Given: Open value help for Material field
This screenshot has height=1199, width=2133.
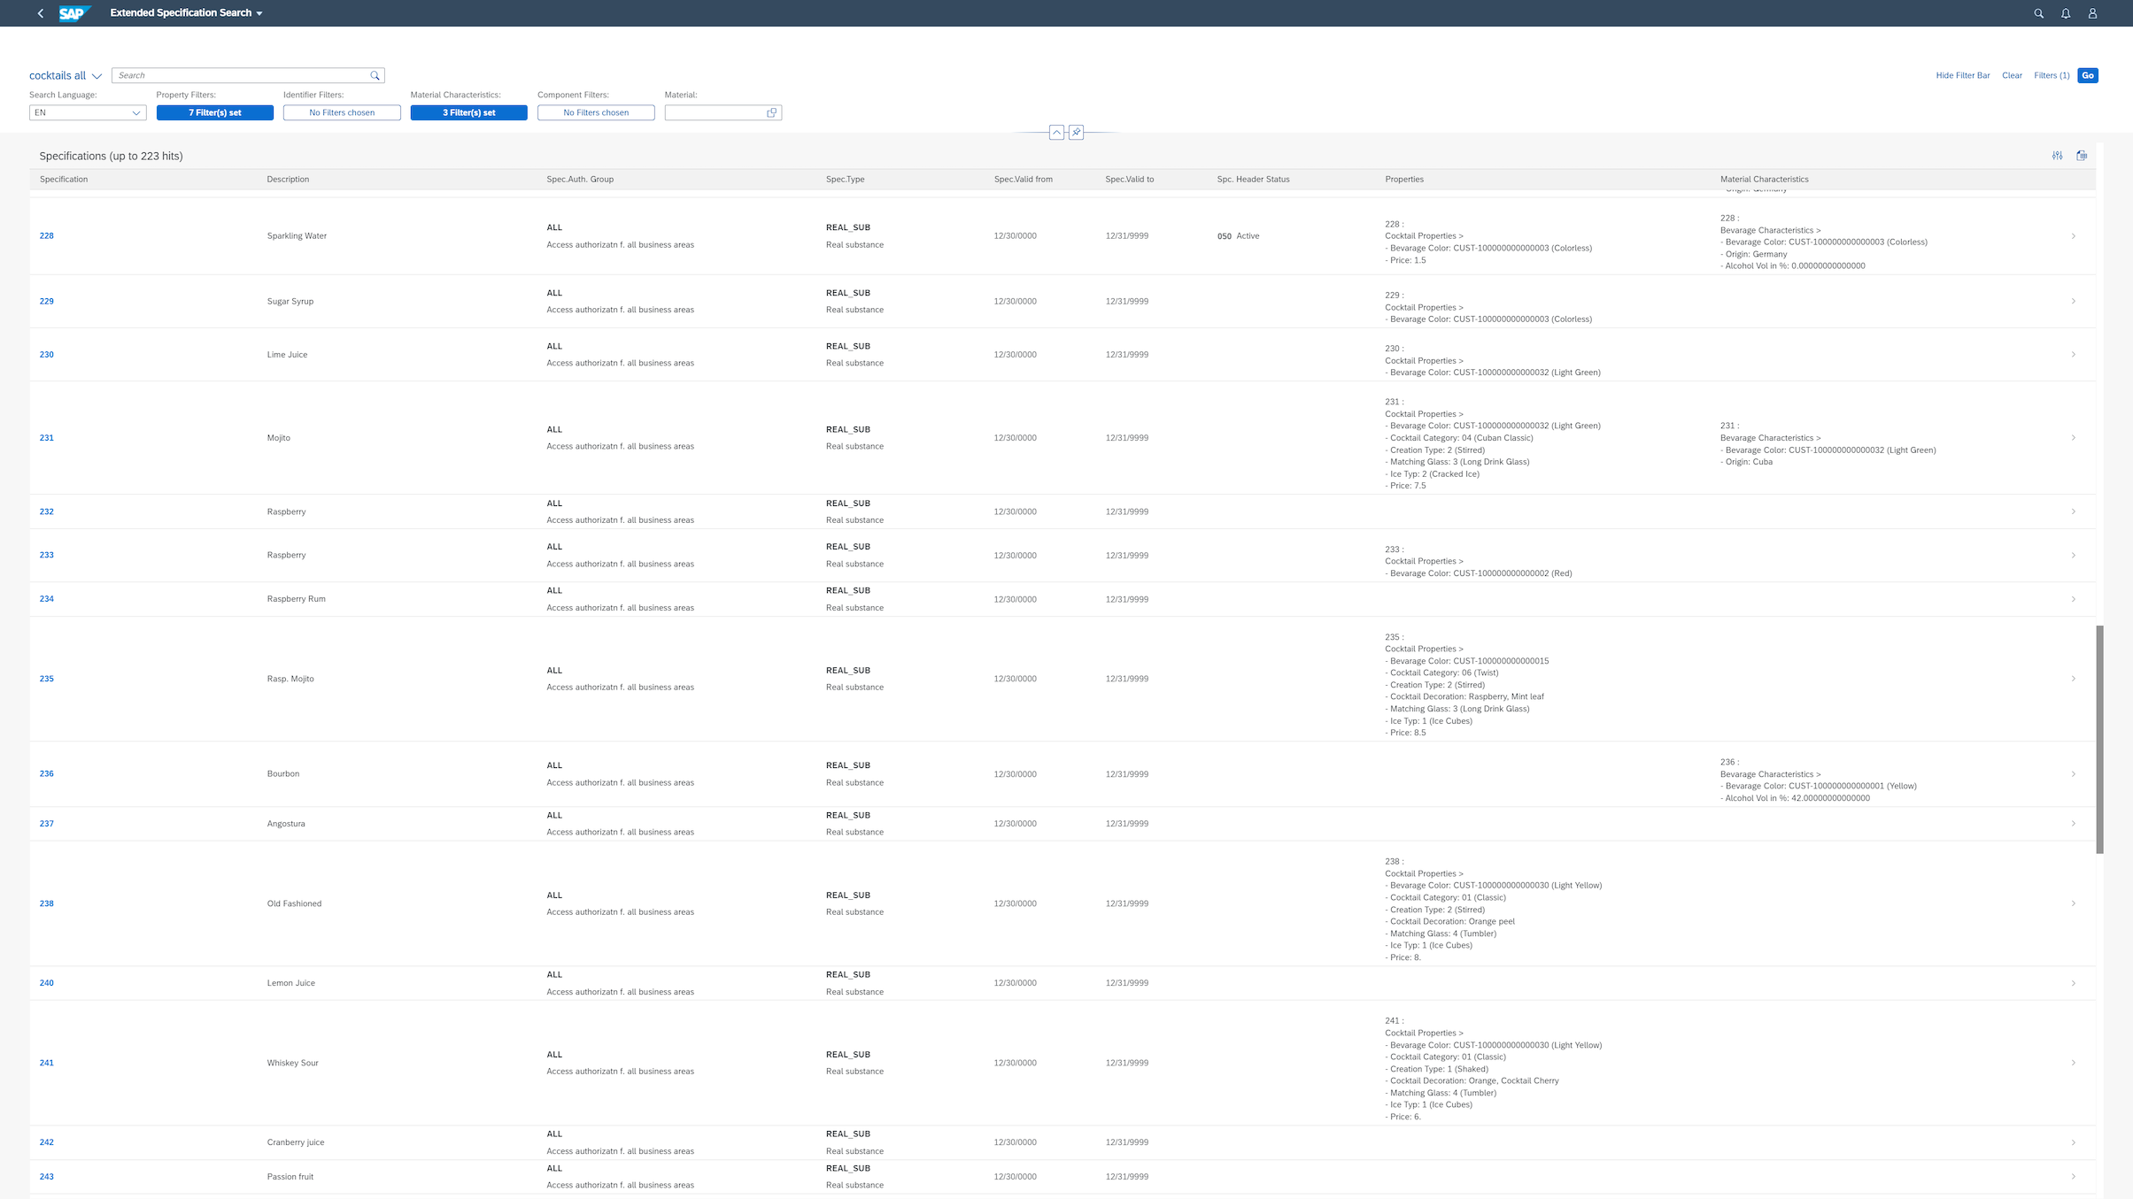Looking at the screenshot, I should point(771,113).
